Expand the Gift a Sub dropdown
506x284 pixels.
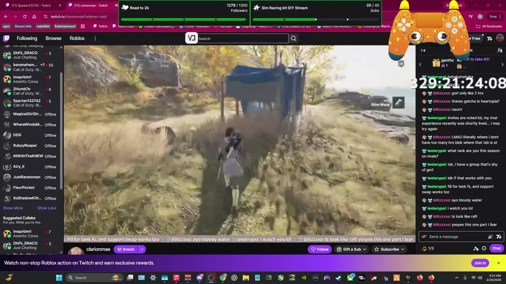364,249
